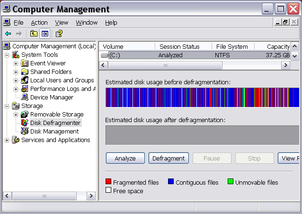Restore the inner MMC child window
Image resolution: width=302 pixels, height=214 pixels.
coord(285,22)
